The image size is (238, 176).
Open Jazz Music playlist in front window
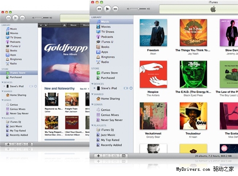[x=108, y=135]
